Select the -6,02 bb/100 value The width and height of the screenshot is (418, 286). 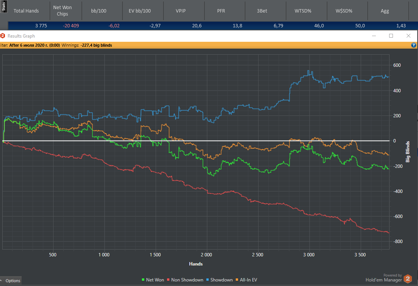point(114,25)
